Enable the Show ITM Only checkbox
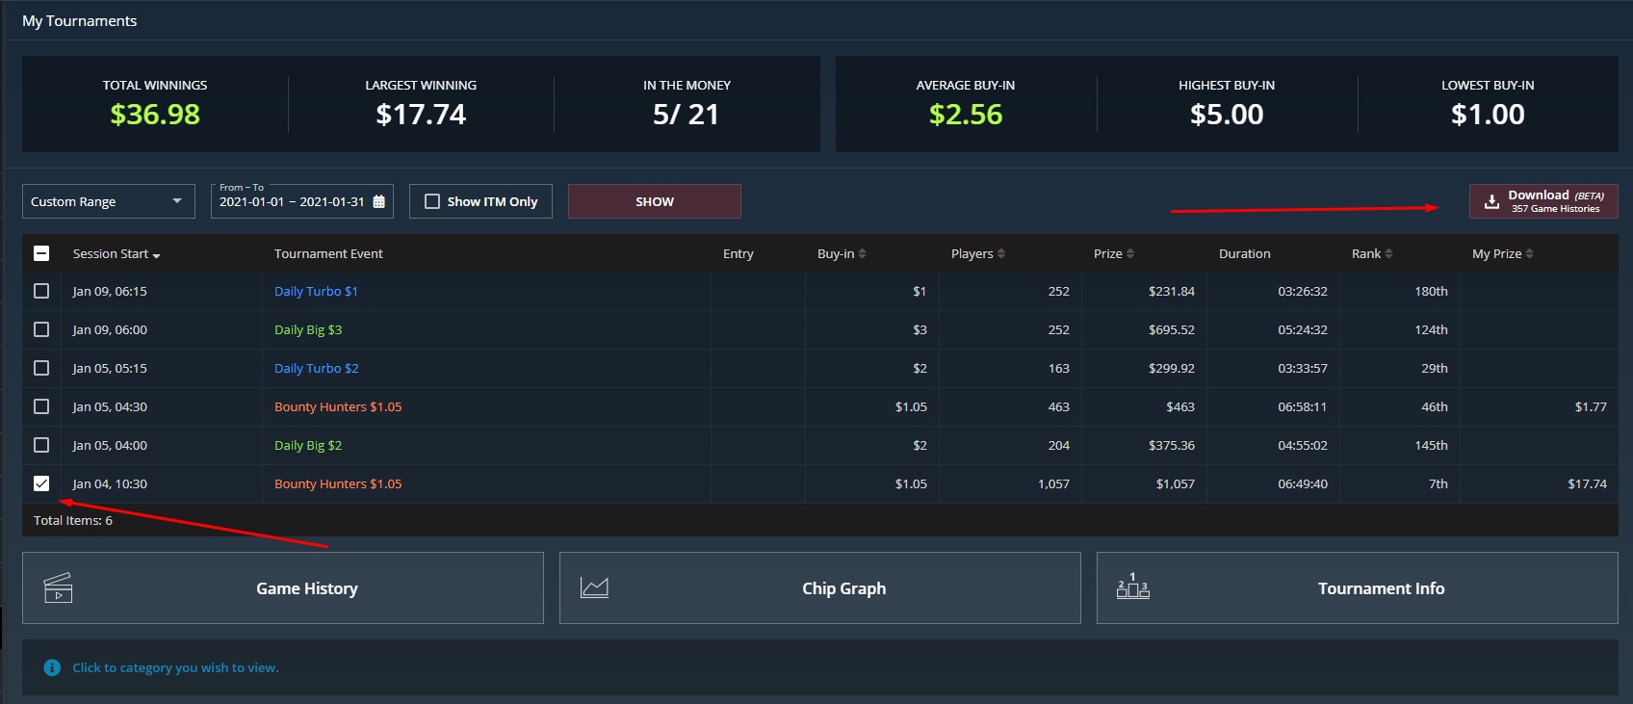1633x704 pixels. pos(432,201)
